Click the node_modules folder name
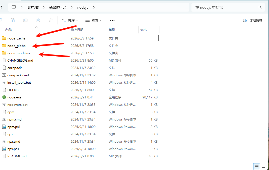 [x=18, y=53]
